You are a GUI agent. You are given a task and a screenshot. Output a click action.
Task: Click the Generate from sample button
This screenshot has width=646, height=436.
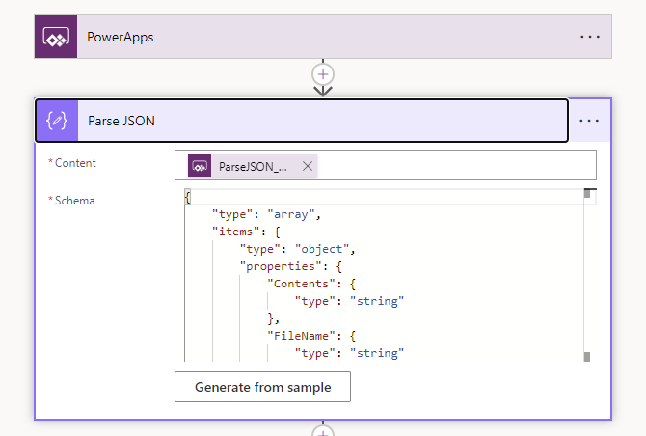pyautogui.click(x=263, y=387)
